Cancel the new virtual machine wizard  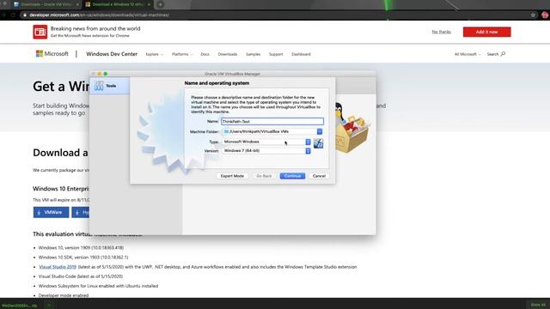pos(319,176)
